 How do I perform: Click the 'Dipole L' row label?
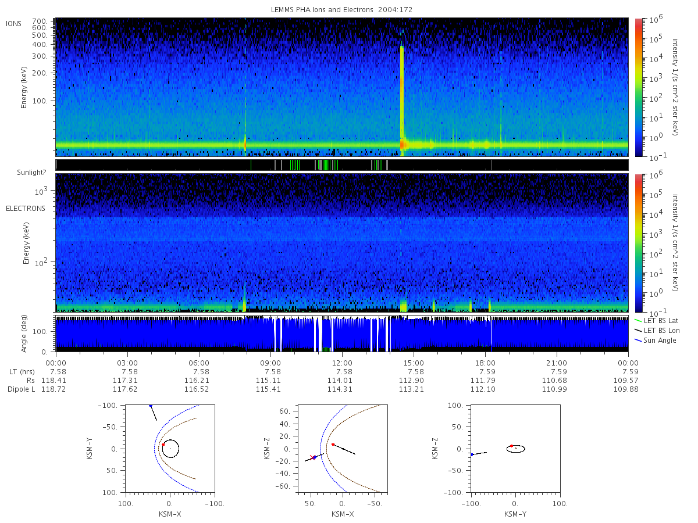[x=21, y=389]
